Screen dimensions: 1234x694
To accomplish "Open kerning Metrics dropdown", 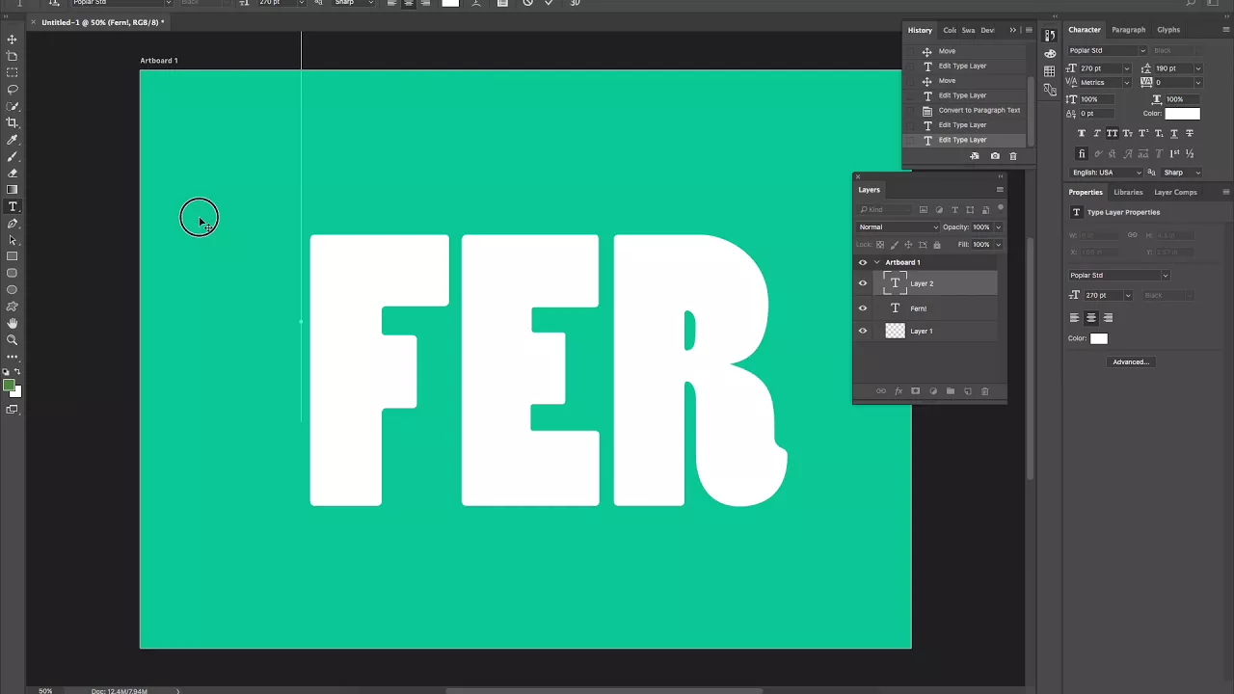I will pos(1126,82).
